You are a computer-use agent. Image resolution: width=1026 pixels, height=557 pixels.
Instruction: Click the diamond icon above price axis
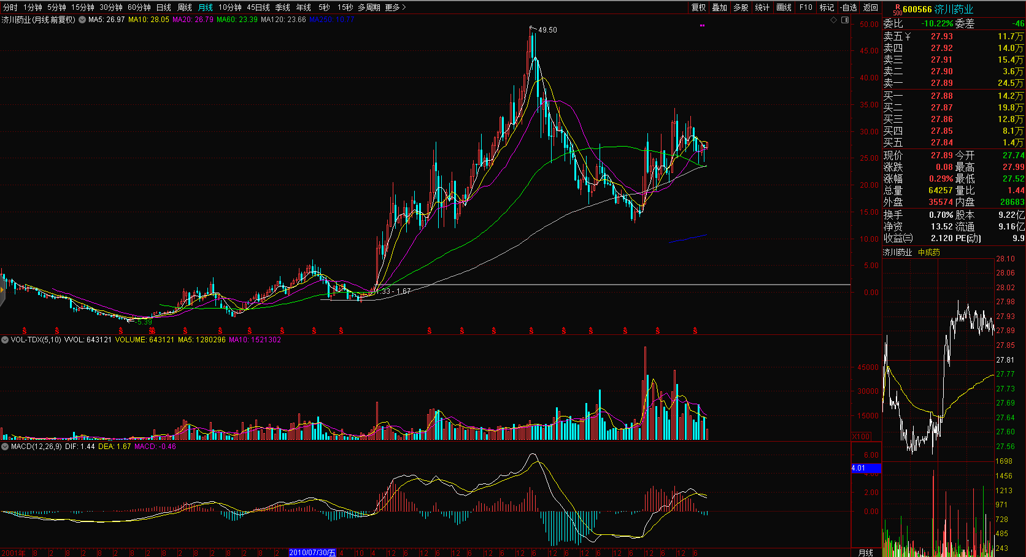coord(834,20)
